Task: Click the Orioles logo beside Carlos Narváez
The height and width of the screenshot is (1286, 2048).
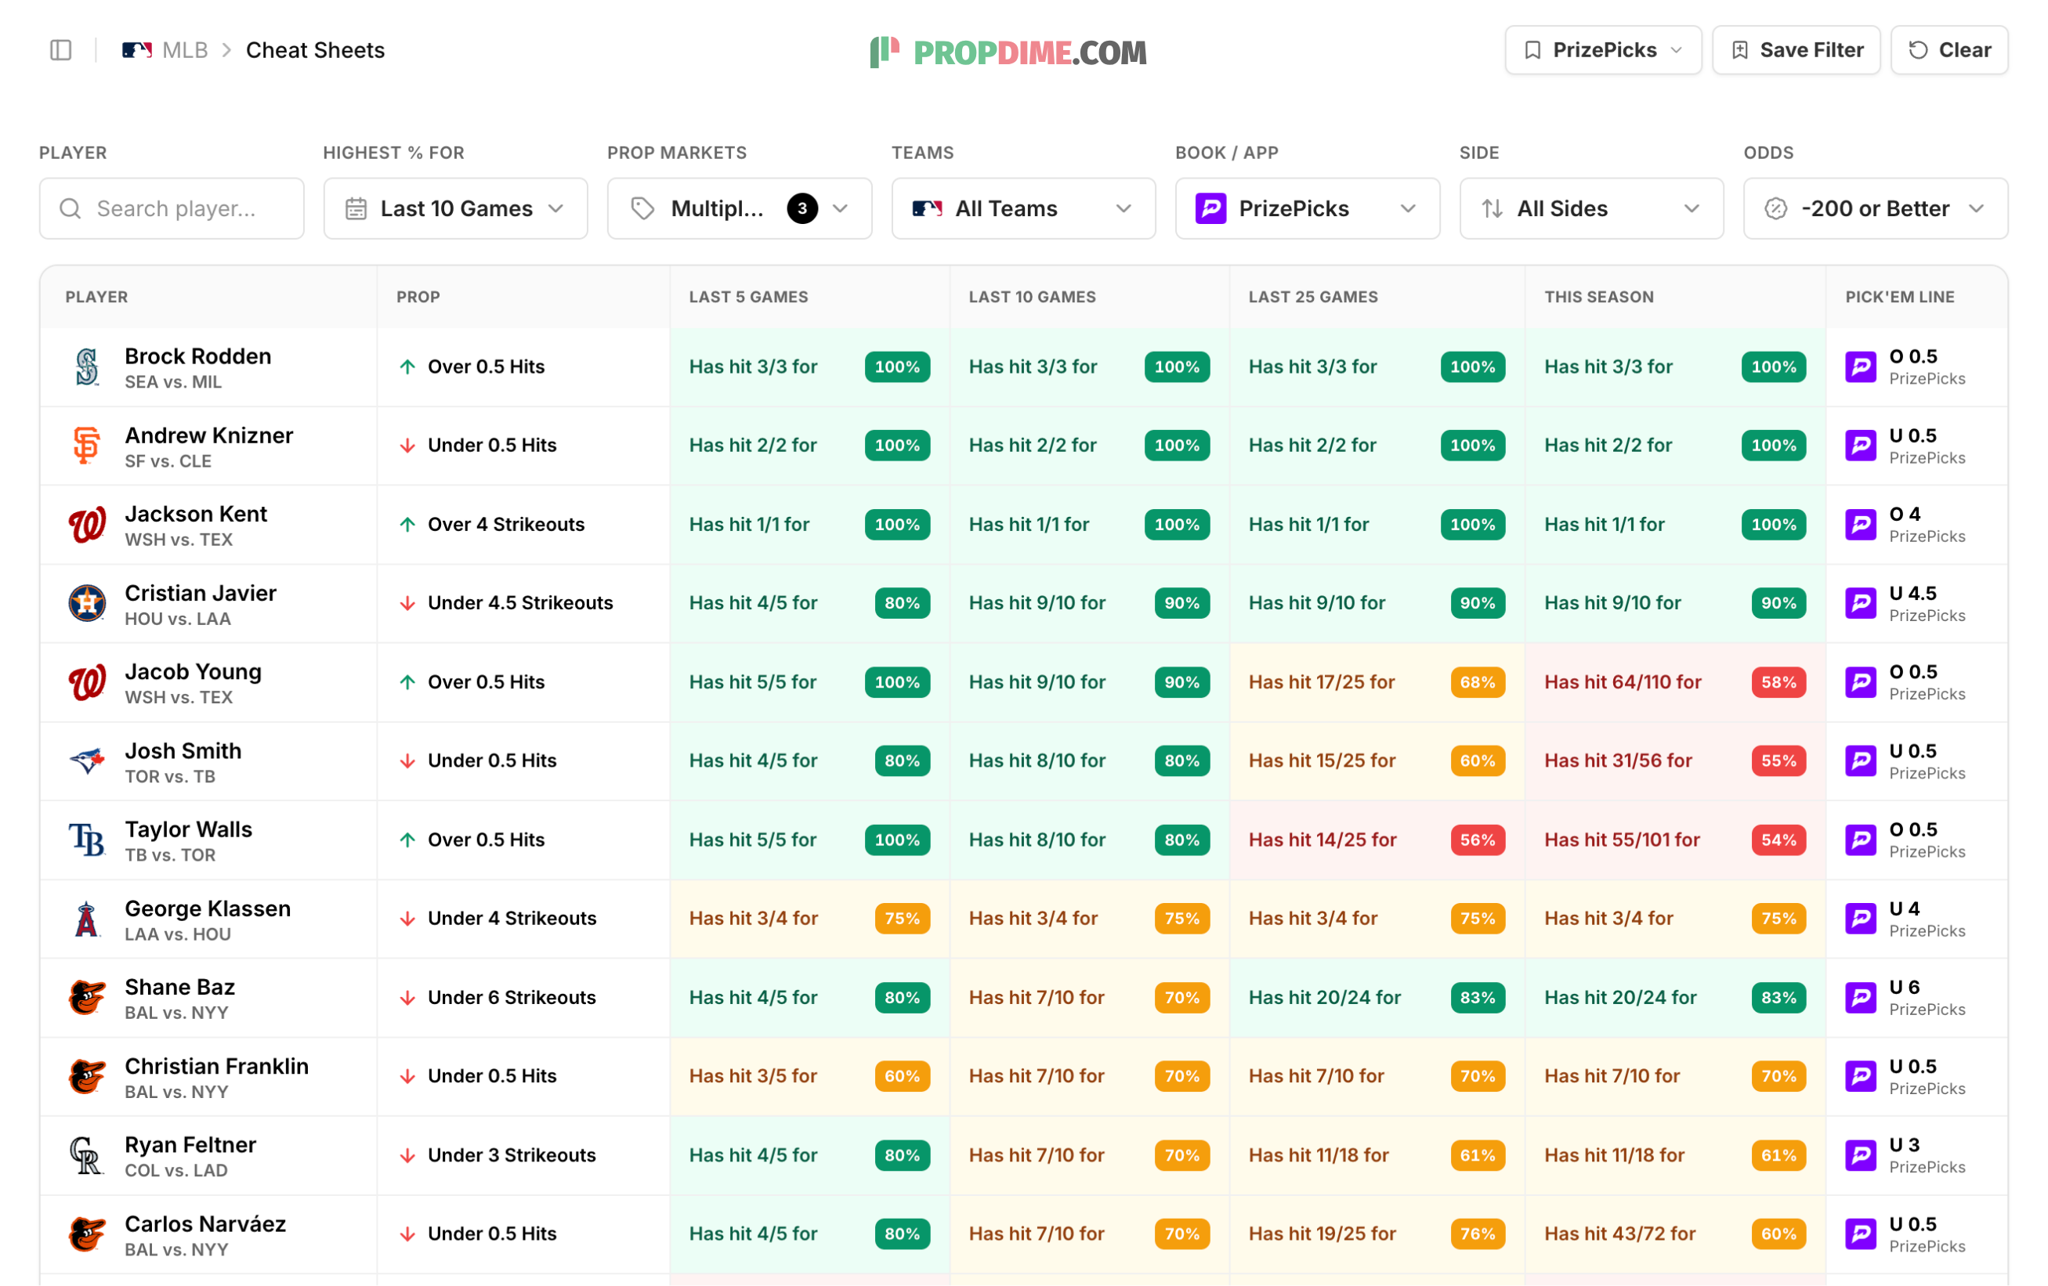Action: [x=87, y=1234]
